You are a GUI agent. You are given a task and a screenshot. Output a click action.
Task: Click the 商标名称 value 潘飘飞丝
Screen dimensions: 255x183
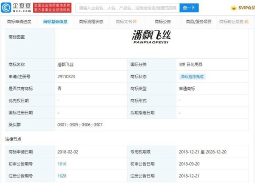(x=65, y=65)
